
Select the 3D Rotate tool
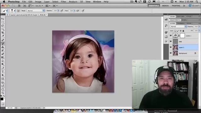click(x=3, y=83)
